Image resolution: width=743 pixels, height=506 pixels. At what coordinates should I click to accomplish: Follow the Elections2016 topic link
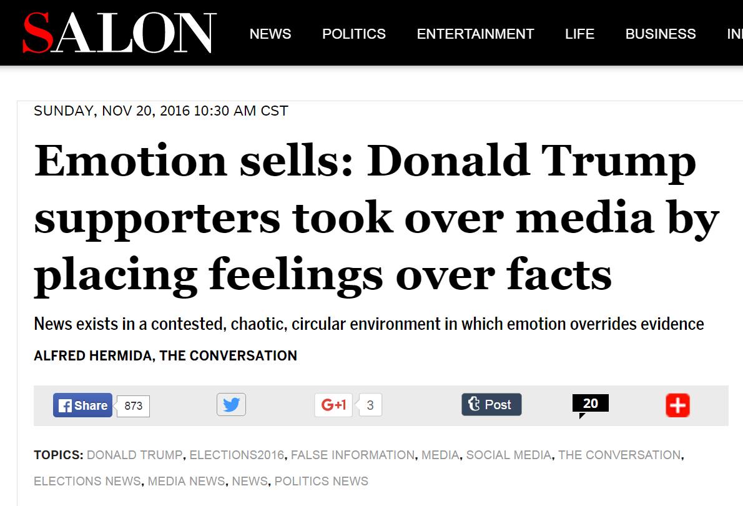coord(237,455)
